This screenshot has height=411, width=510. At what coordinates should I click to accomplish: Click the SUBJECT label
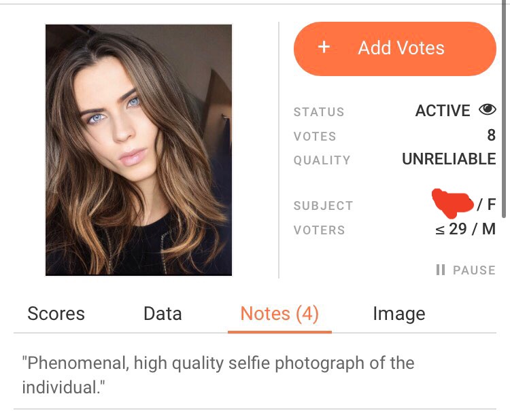coord(323,206)
